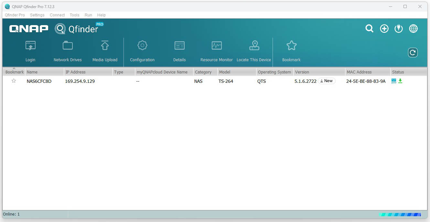This screenshot has height=222, width=430.
Task: Click the New firmware update button
Action: [327, 81]
